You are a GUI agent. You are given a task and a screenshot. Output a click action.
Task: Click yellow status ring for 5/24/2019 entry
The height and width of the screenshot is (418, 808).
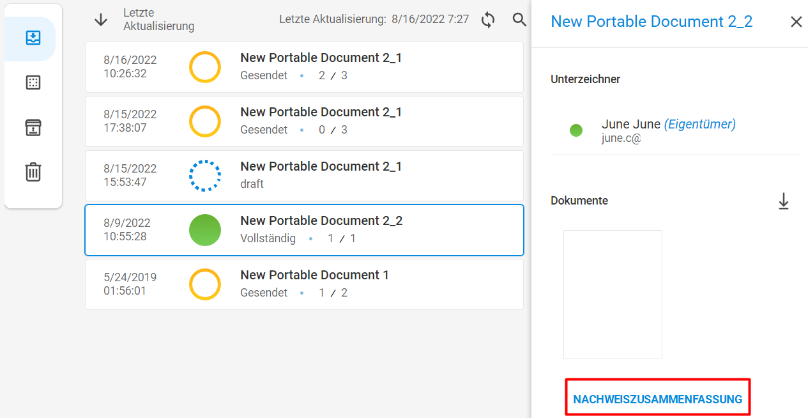[x=205, y=284]
